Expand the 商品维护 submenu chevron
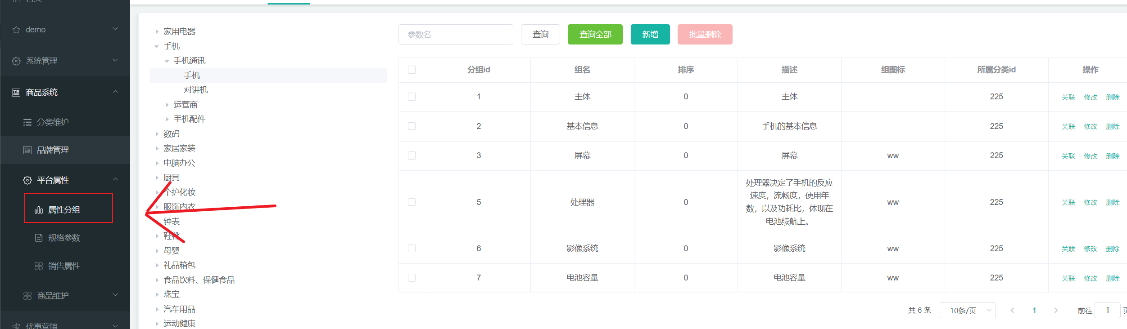The height and width of the screenshot is (329, 1127). (115, 295)
